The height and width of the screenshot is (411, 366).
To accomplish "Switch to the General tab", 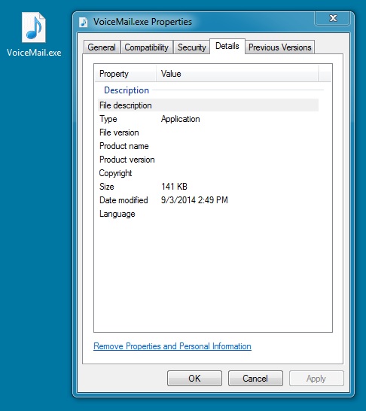I will pyautogui.click(x=102, y=47).
